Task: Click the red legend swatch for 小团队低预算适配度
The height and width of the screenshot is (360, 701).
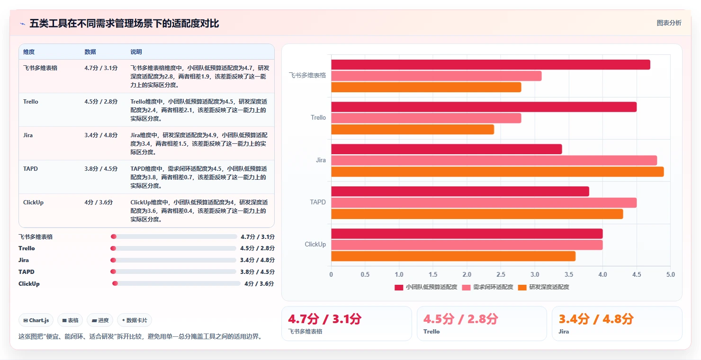Action: 399,287
